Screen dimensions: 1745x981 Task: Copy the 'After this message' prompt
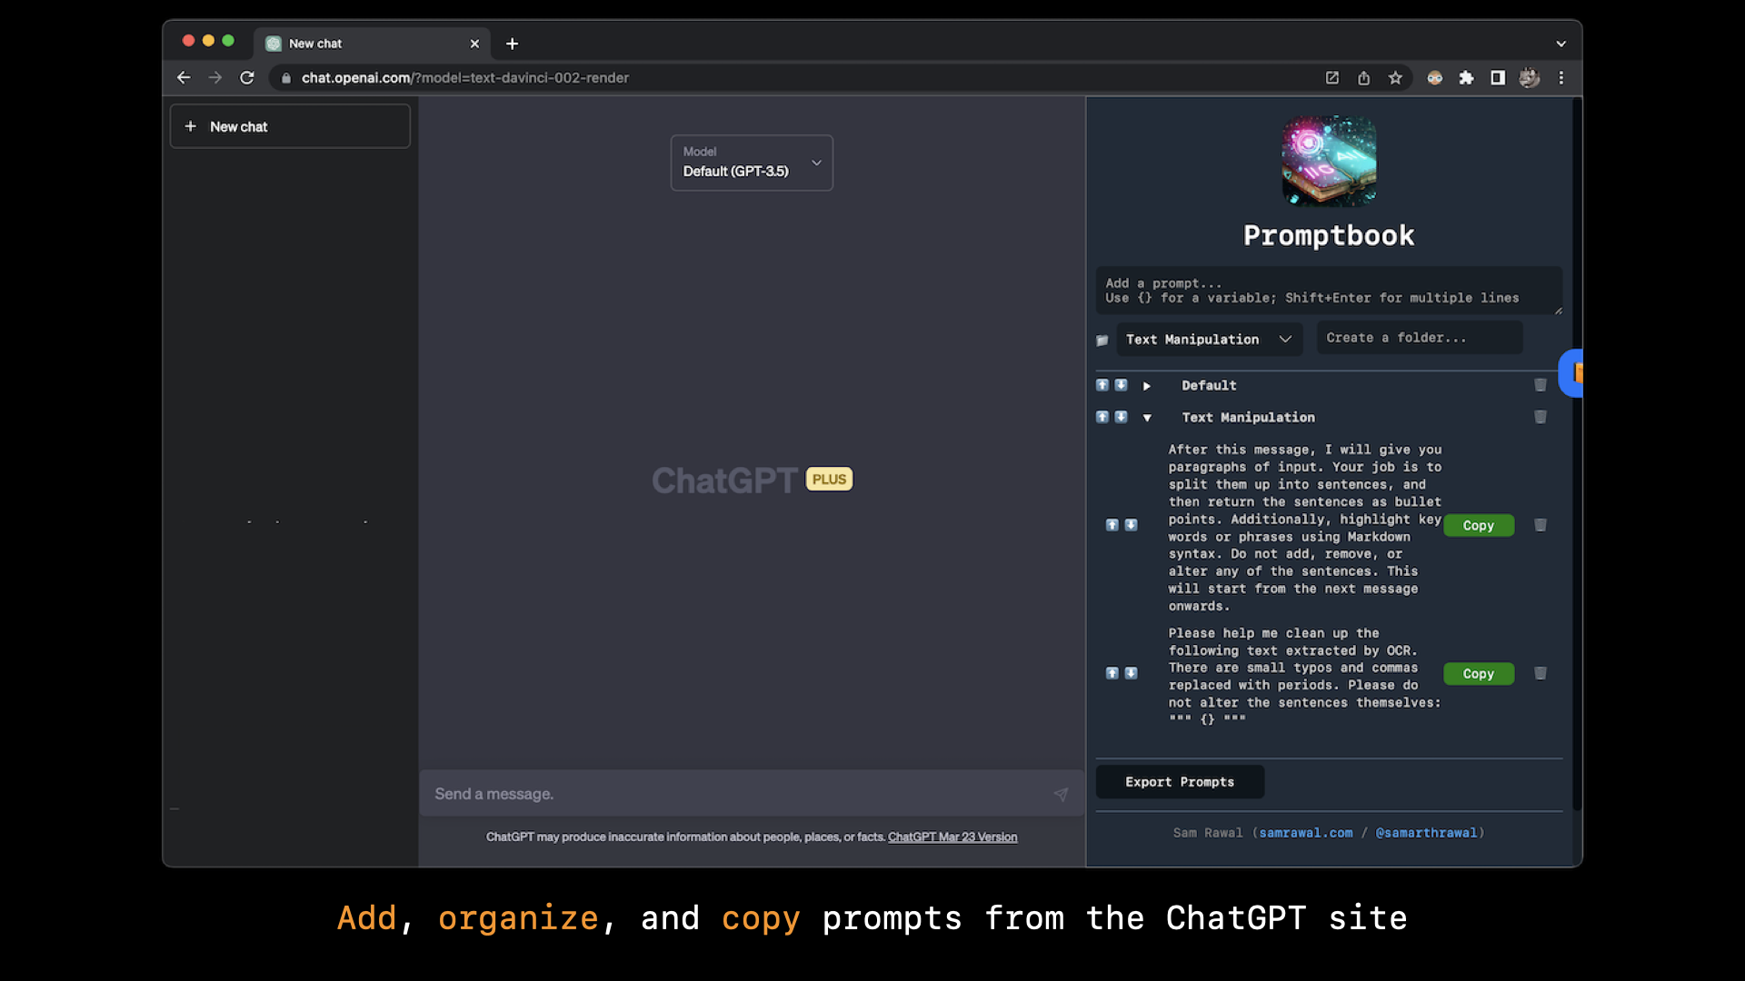[1479, 525]
